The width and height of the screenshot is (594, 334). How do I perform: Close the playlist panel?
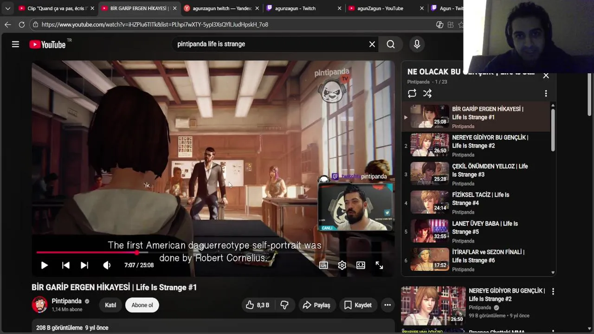point(546,76)
